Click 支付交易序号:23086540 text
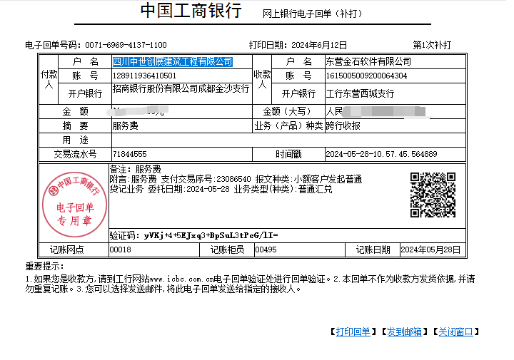This screenshot has width=514, height=360. [206, 179]
